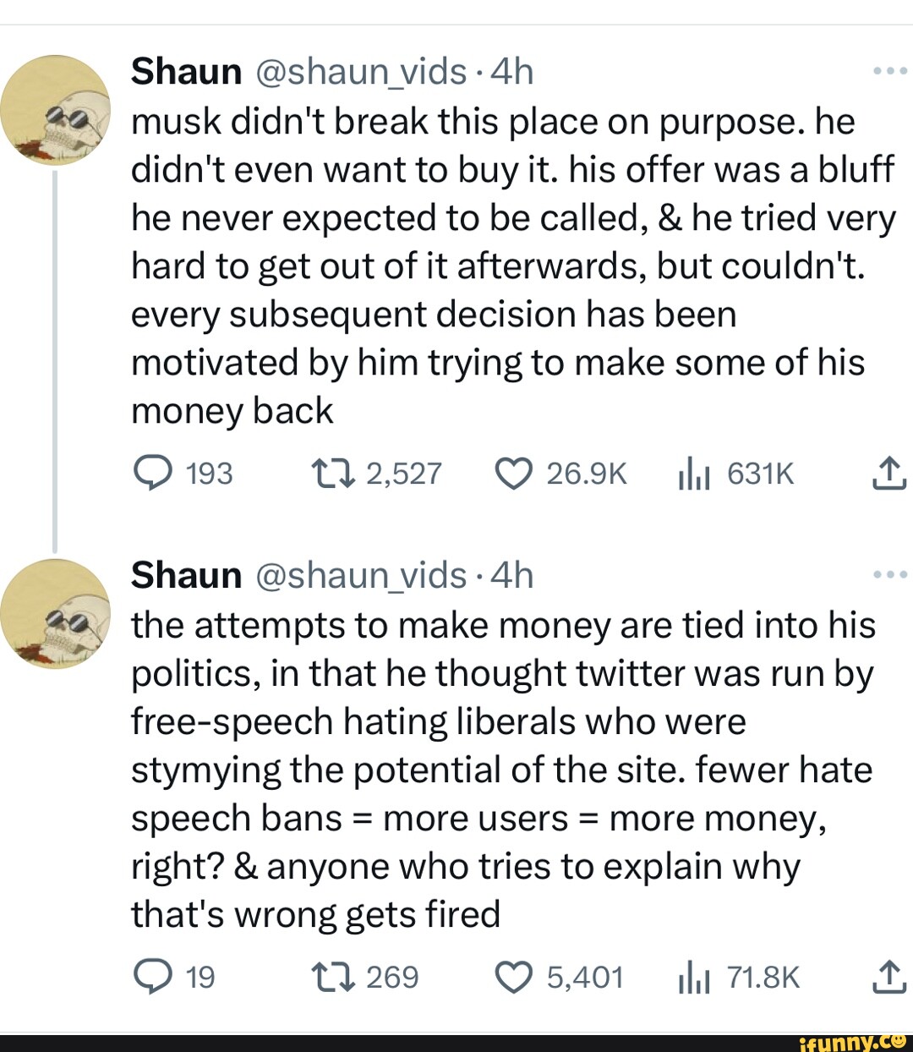View analytics of the first tweet
Viewport: 913px width, 1052px height.
[693, 474]
